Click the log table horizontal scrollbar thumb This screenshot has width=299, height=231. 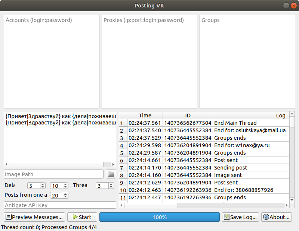coord(151,205)
